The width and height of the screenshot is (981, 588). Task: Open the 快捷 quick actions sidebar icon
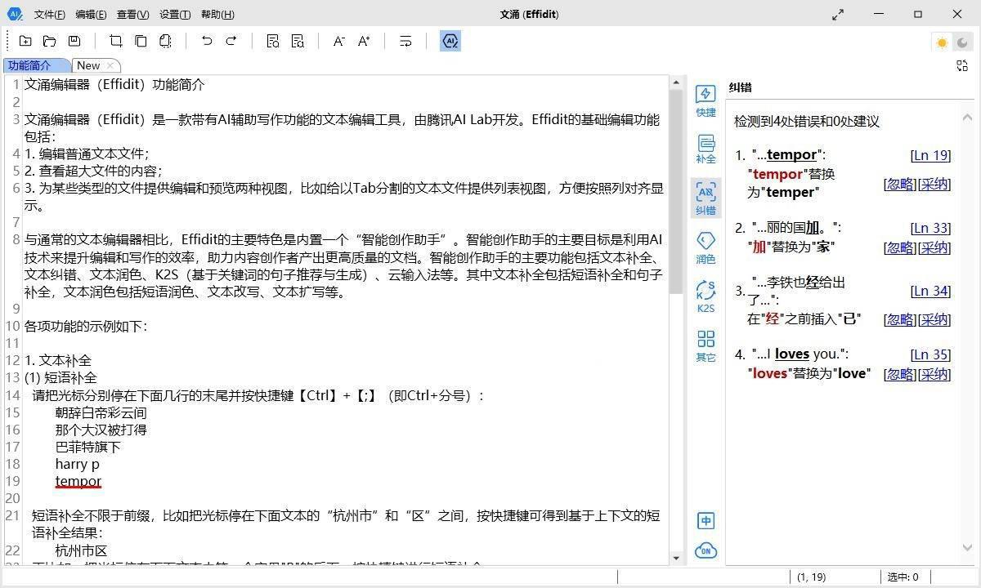(706, 101)
